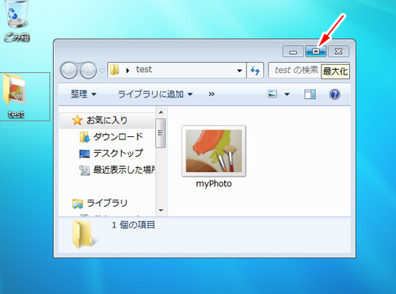The height and width of the screenshot is (294, 396).
Task: Click the change view icon
Action: 272,94
